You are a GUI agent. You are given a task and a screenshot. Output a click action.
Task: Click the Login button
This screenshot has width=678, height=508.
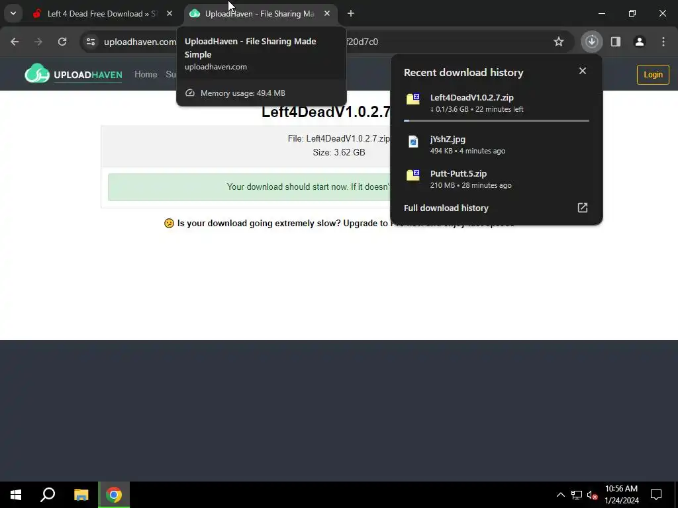pyautogui.click(x=653, y=75)
